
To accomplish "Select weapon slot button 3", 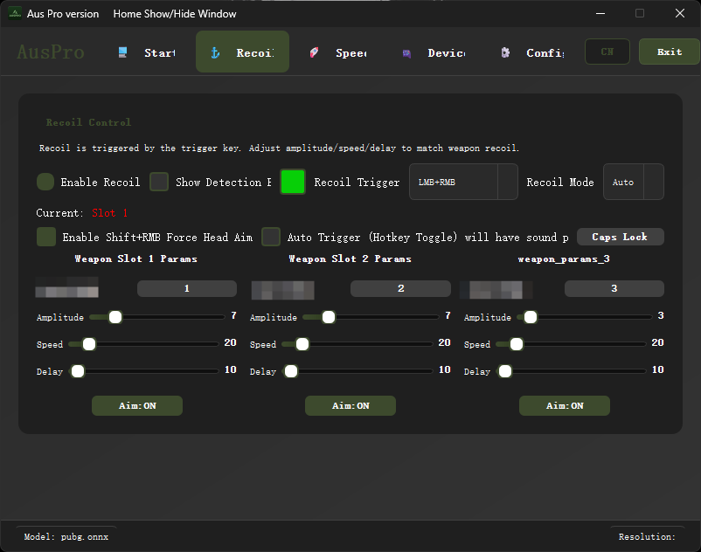I will 614,288.
